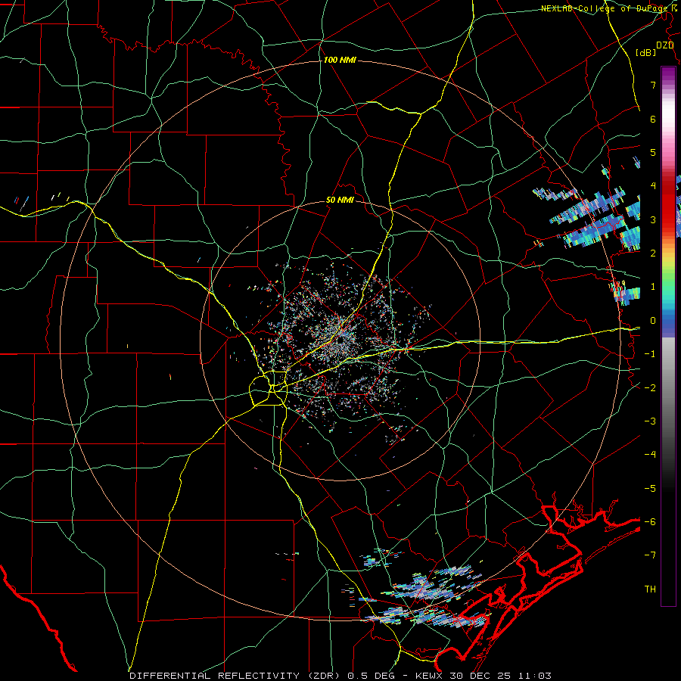Click the [dB] unit label
The width and height of the screenshot is (681, 681).
(x=645, y=52)
